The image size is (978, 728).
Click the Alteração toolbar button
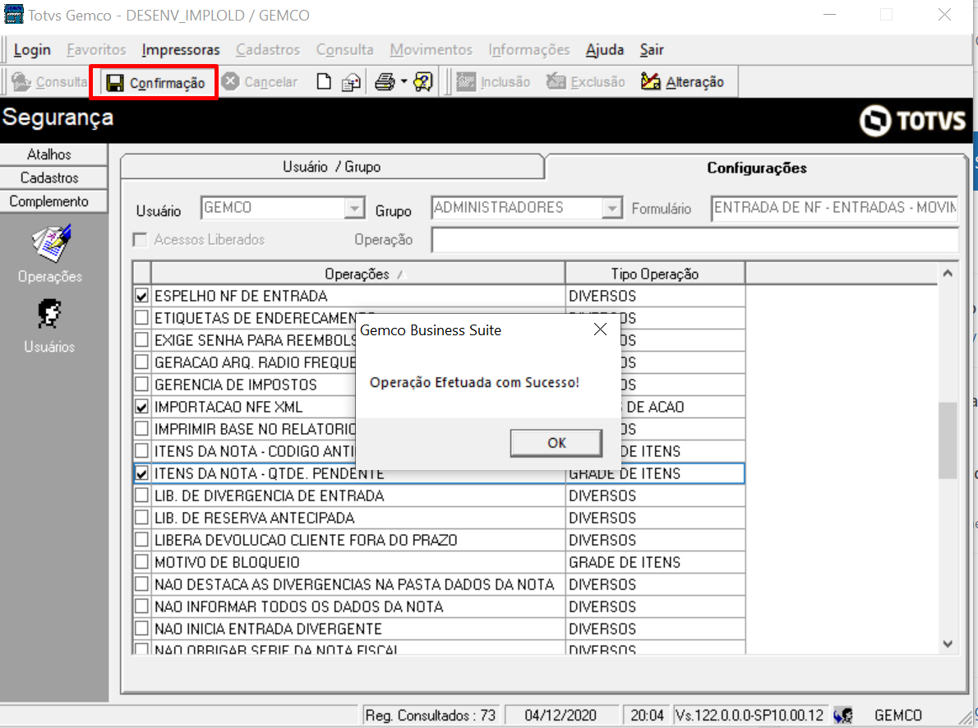coord(682,81)
